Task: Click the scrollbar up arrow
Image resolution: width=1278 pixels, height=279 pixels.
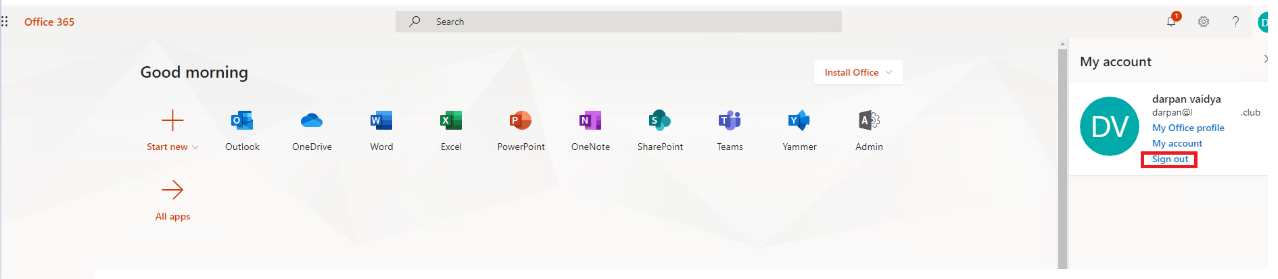Action: coord(1062,44)
